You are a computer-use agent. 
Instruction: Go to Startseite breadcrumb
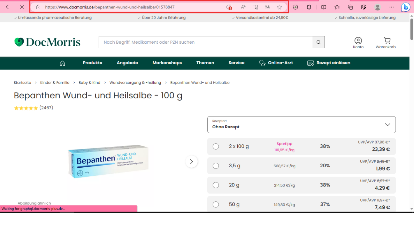pos(22,83)
